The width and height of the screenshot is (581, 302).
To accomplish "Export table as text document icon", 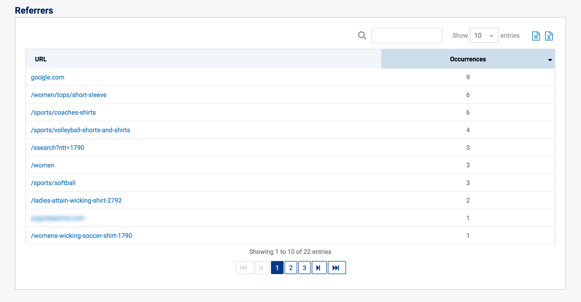I will (536, 36).
